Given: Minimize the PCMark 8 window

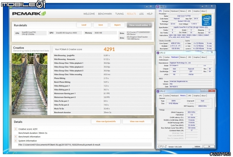Looking at the screenshot, I should pos(147,7).
